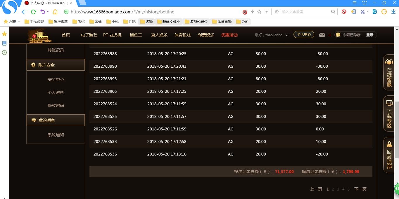Open the mail envelope messages icon
This screenshot has height=199, width=399.
tap(322, 35)
